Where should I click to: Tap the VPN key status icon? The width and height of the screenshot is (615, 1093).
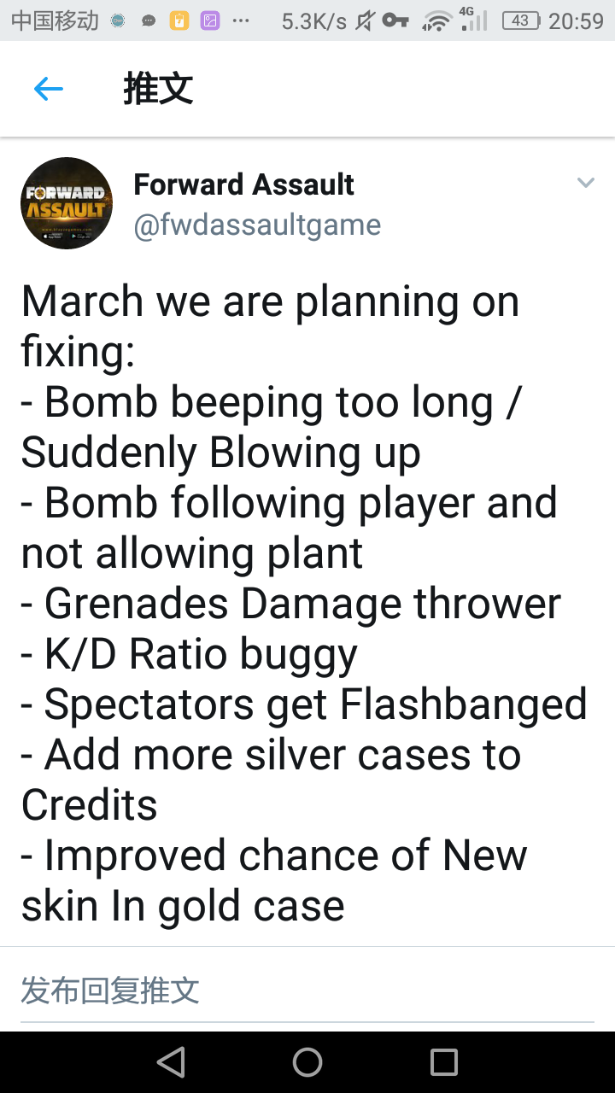[x=395, y=21]
